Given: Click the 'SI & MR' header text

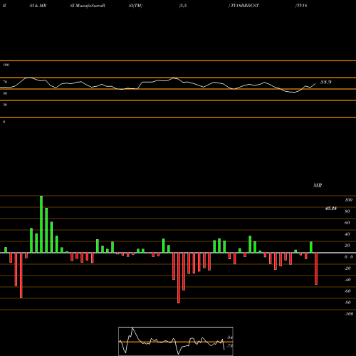Looking at the screenshot, I should [38, 6].
